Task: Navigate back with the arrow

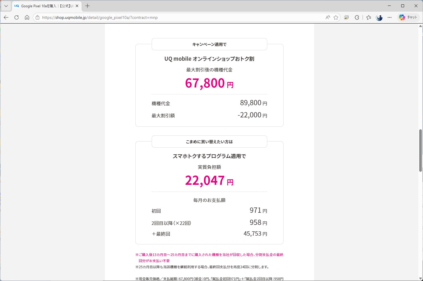Action: click(6, 17)
